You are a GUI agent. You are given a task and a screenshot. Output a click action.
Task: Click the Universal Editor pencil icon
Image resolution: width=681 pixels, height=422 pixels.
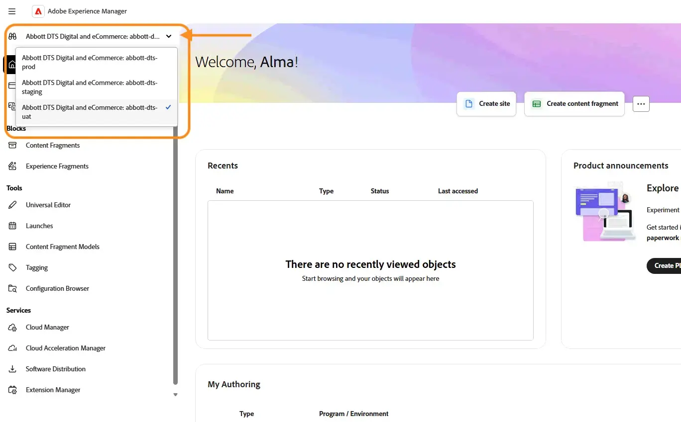pos(13,205)
